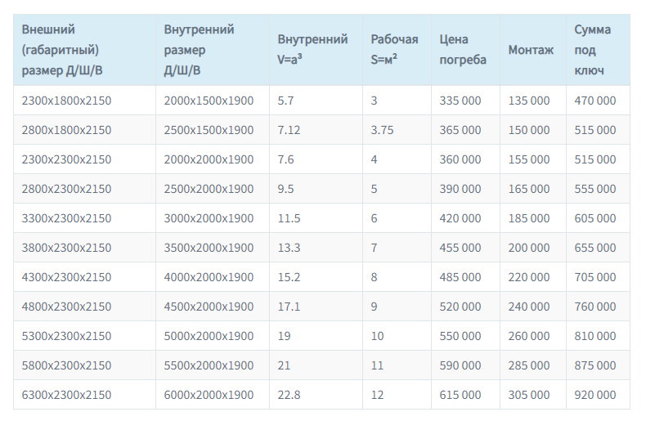
Task: Select volume value 17.1
Action: (289, 307)
